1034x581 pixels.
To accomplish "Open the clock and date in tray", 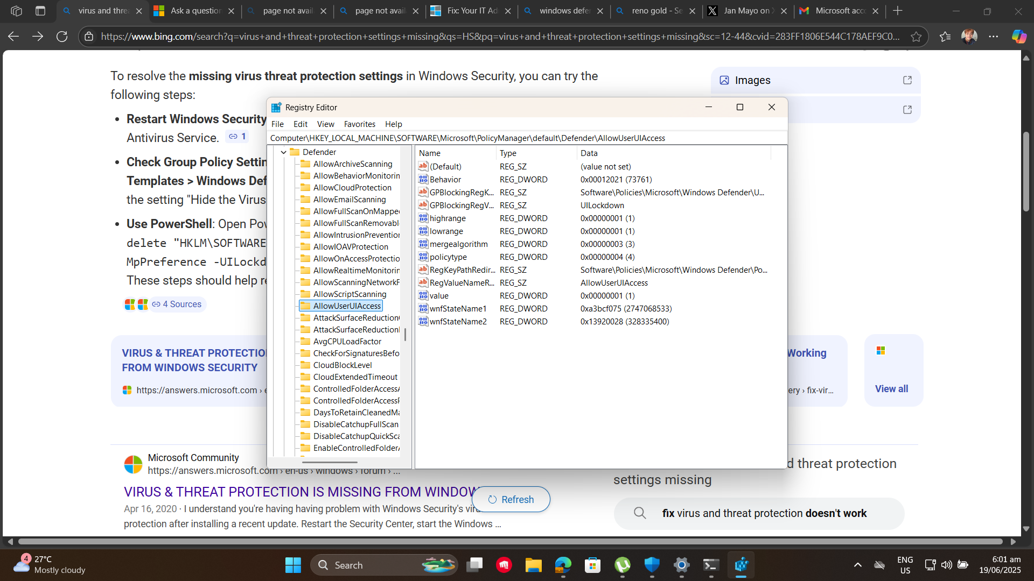I will click(1000, 565).
